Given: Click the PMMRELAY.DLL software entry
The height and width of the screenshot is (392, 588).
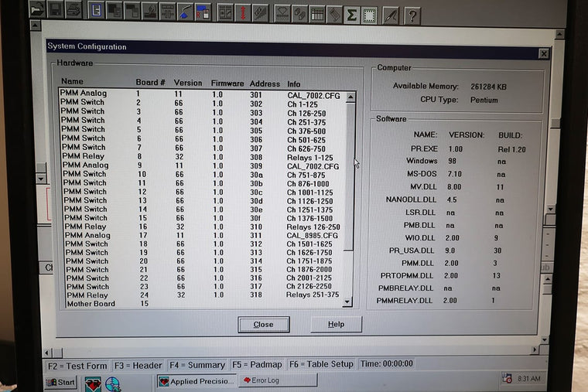Looking at the screenshot, I should coord(405,301).
